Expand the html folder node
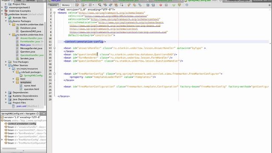This screenshot has height=153, width=272. [14, 79]
